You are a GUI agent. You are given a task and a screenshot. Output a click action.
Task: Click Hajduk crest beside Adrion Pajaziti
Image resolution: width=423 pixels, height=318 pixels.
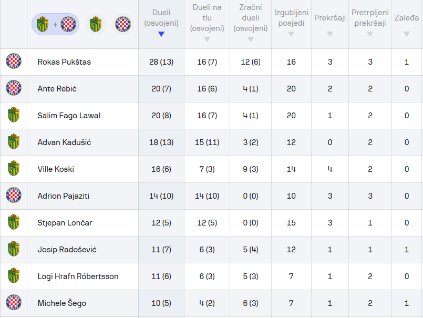pyautogui.click(x=14, y=196)
